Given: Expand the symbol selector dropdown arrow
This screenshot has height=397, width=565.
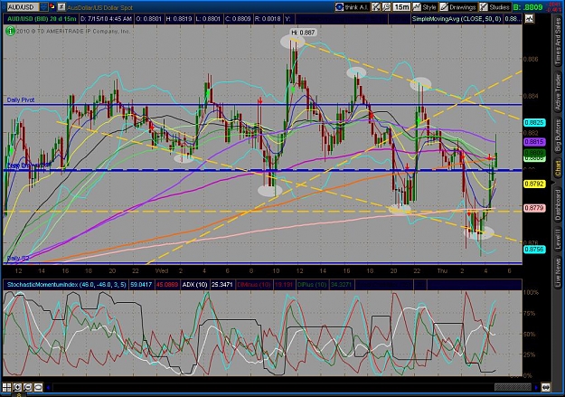Looking at the screenshot, I should click(x=43, y=7).
